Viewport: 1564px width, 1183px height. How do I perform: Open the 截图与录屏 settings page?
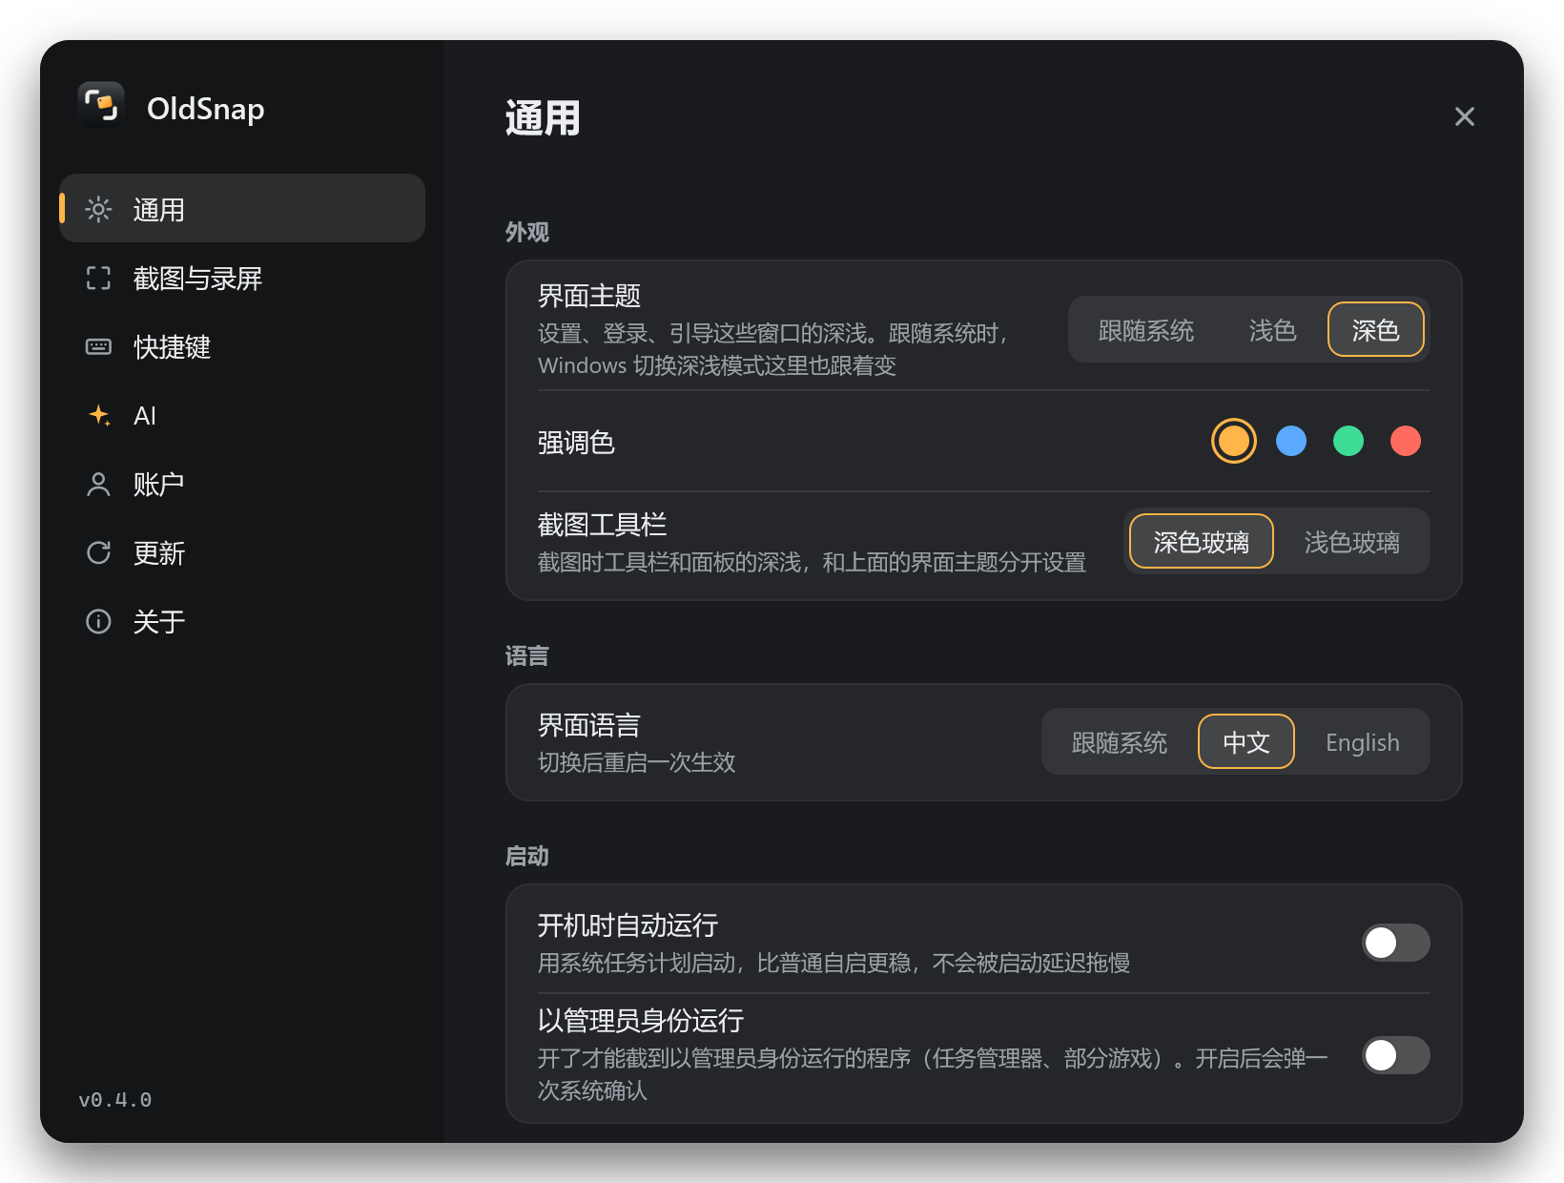[242, 278]
